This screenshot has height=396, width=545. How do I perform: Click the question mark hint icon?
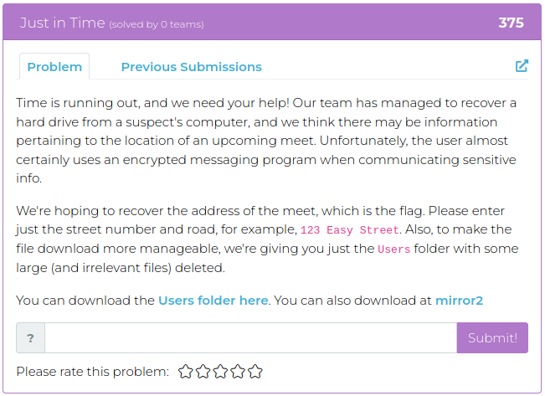pos(31,338)
